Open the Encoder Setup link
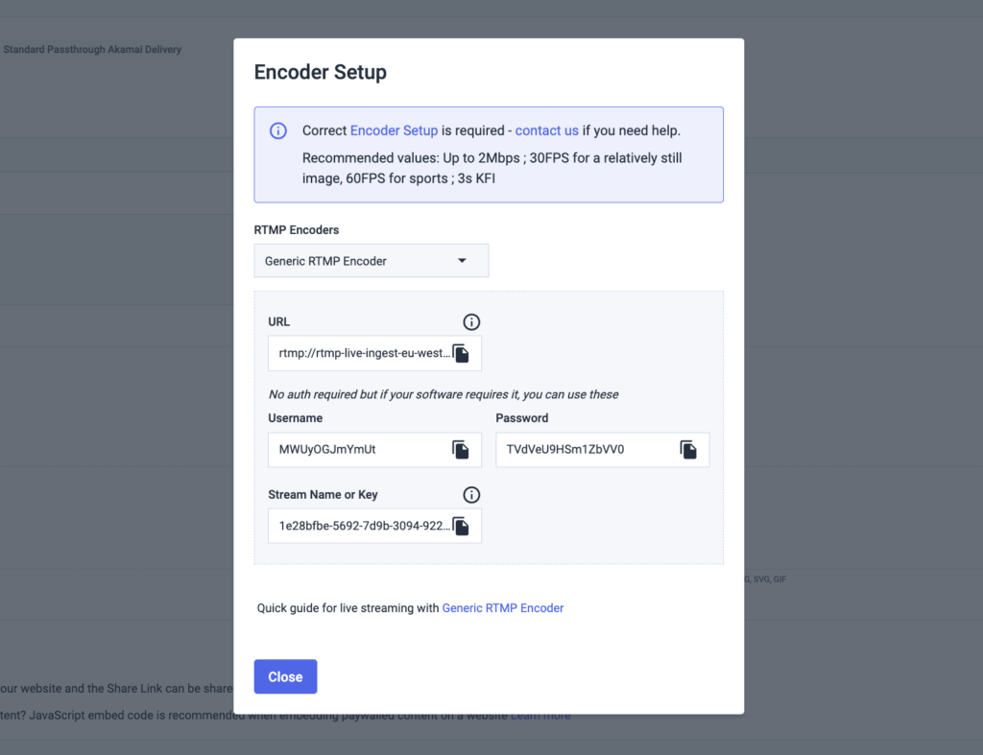 point(394,130)
